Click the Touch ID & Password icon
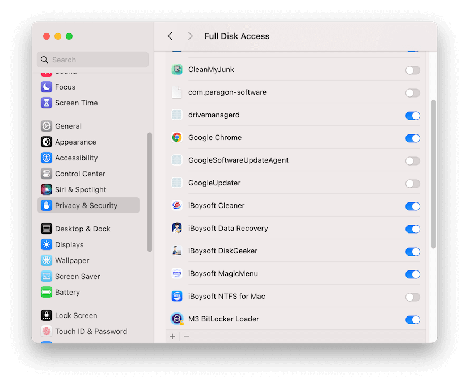Viewport: 469px width, 385px height. 47,331
